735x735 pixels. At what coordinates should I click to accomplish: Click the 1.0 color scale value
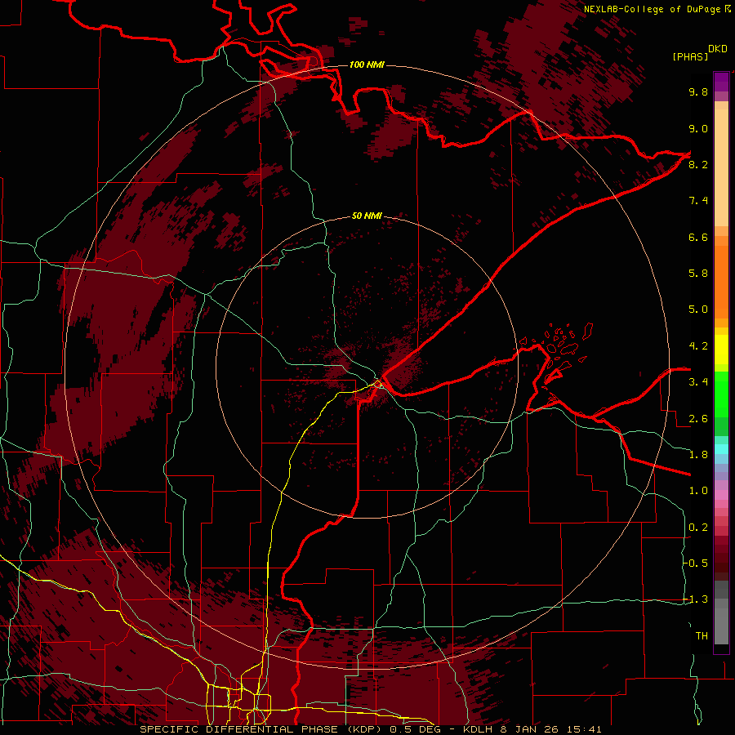coord(698,491)
